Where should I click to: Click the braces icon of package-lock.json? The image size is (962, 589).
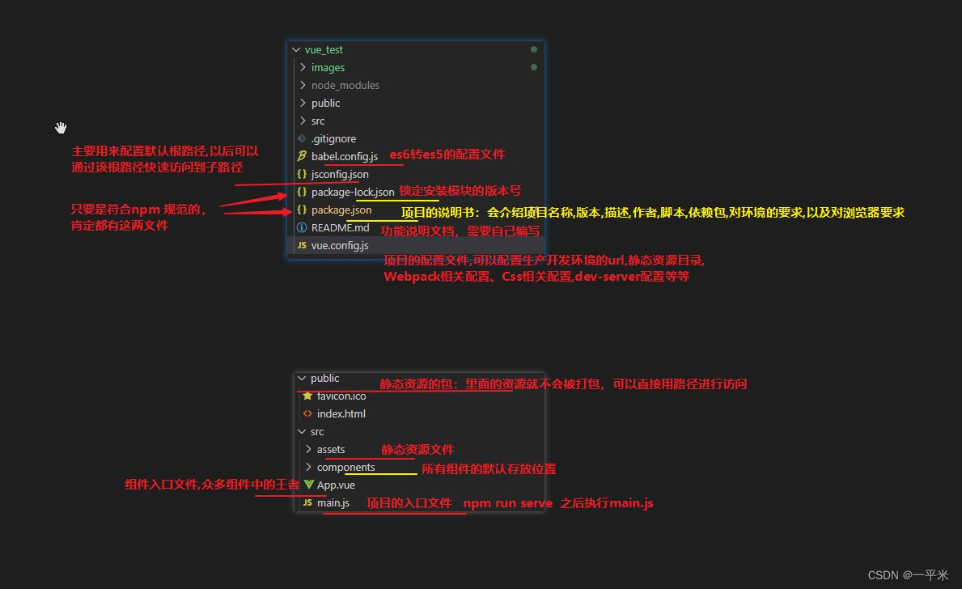point(302,192)
